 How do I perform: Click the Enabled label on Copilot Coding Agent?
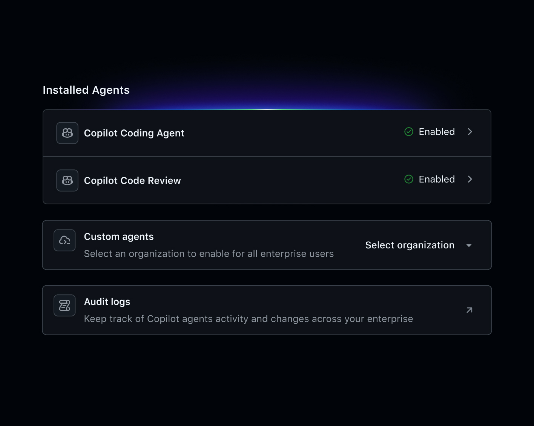pos(436,132)
